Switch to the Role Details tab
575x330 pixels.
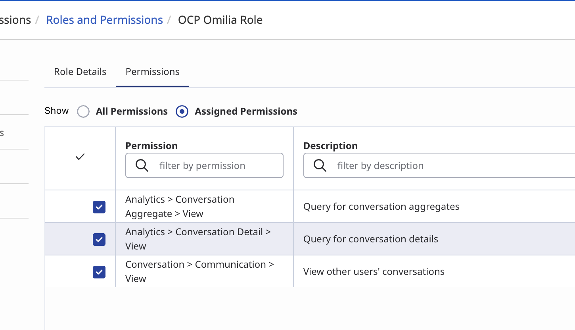pos(80,72)
